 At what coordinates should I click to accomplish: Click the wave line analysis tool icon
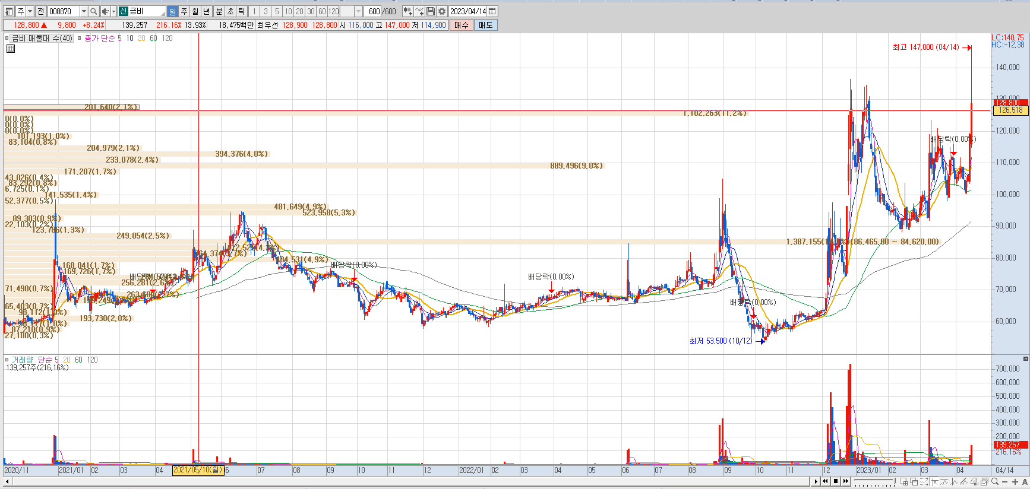(954, 481)
